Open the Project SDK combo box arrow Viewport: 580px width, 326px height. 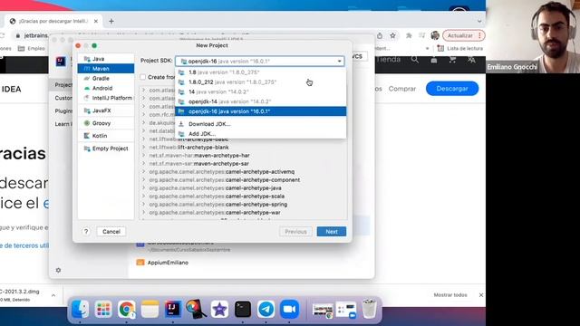pyautogui.click(x=339, y=61)
